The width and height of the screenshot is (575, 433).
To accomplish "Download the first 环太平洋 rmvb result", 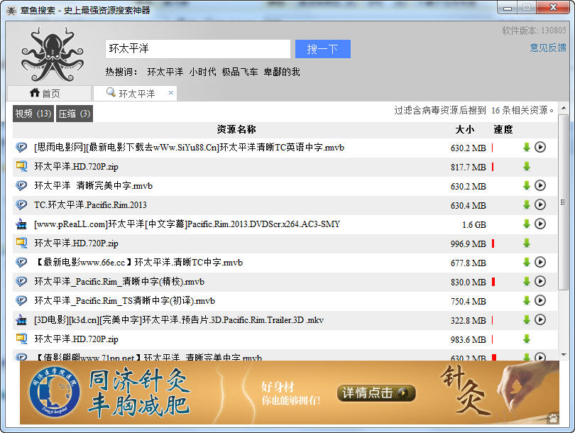I will tap(526, 148).
